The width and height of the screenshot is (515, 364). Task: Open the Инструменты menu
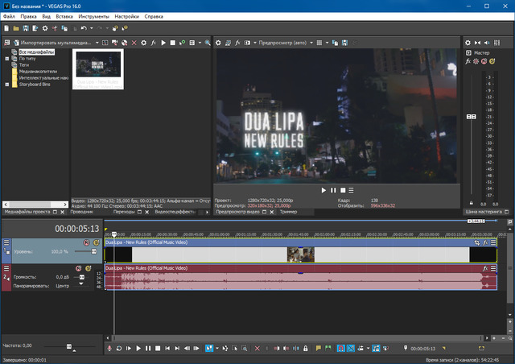93,16
